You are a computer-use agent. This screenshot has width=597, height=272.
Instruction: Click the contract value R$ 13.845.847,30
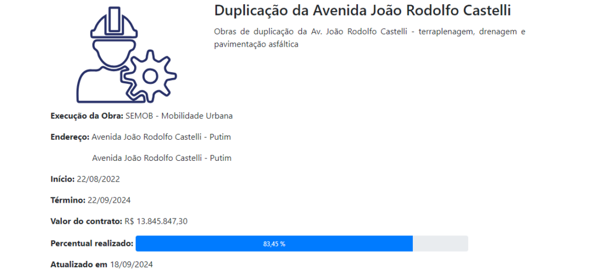[156, 221]
